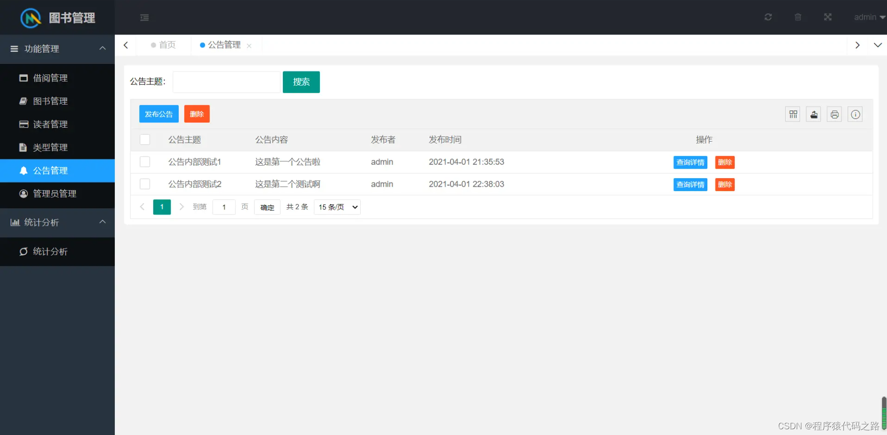887x435 pixels.
Task: Collapse the 统计分析 sidebar section
Action: click(x=57, y=222)
